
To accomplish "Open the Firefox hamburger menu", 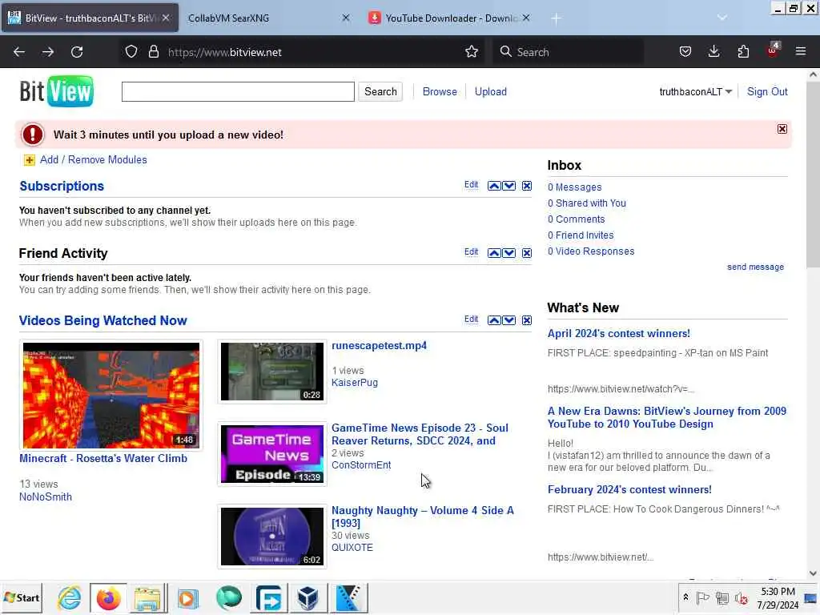I will click(801, 52).
